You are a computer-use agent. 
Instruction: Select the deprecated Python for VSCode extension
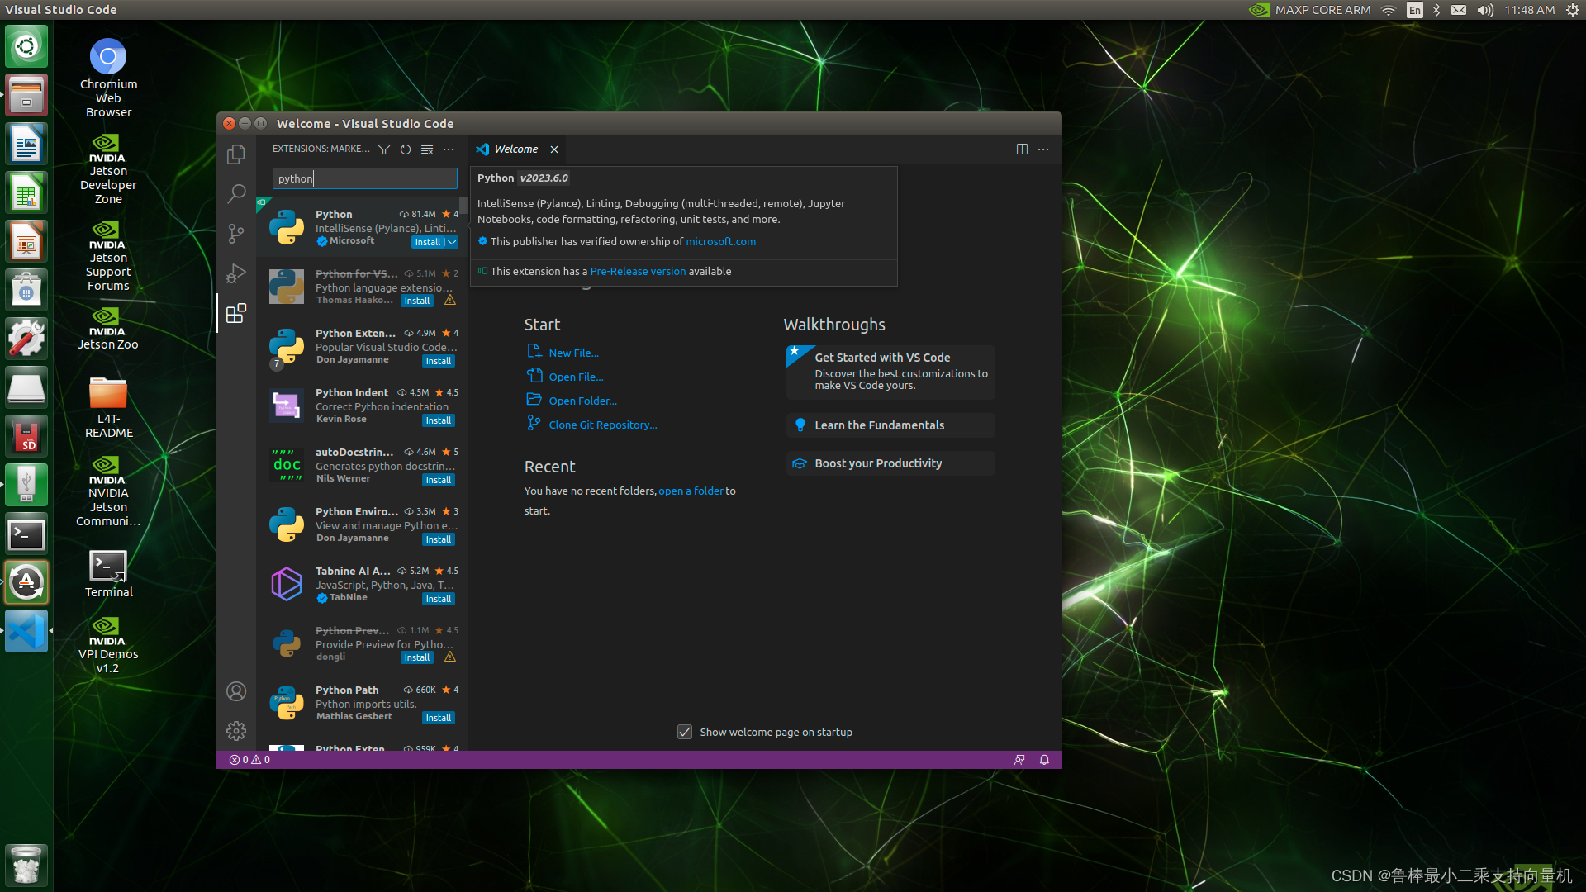(362, 287)
